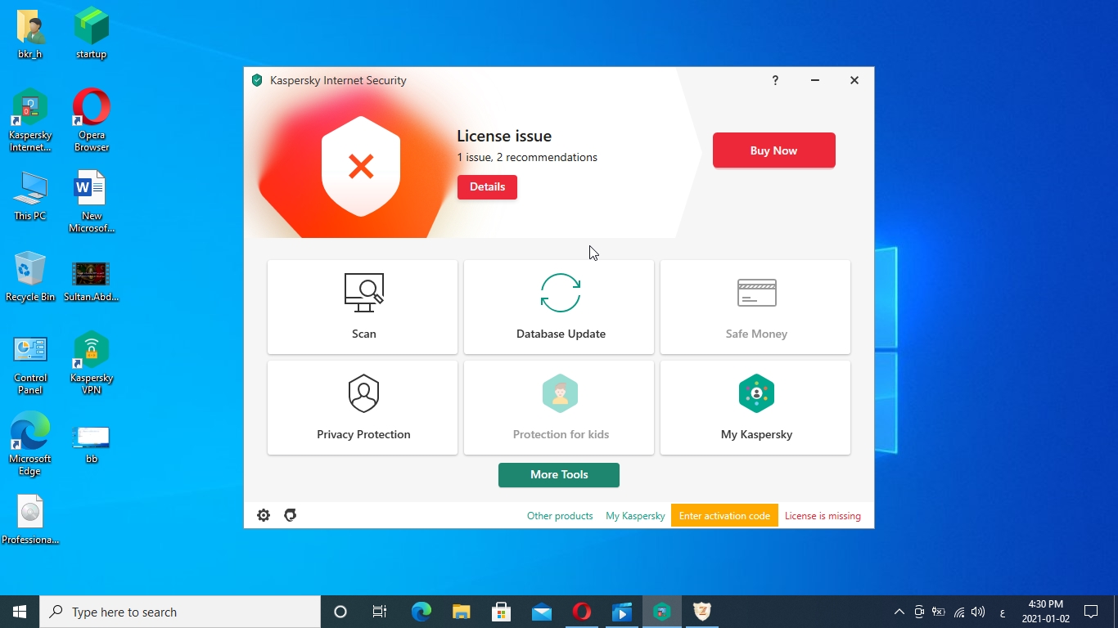Open the Scan tile
This screenshot has width=1118, height=628.
pos(363,307)
